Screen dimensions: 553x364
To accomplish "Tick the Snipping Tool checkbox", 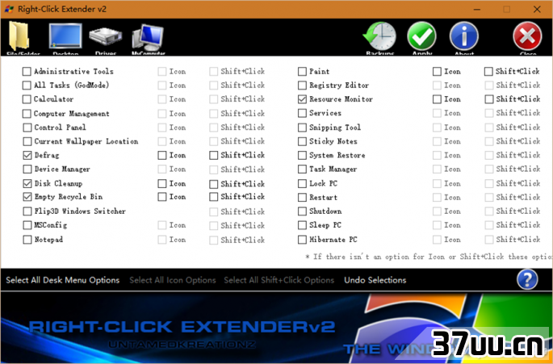I will (302, 128).
